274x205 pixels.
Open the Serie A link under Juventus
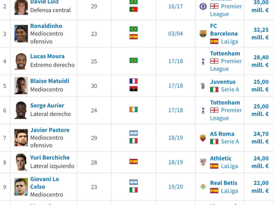coord(230,90)
